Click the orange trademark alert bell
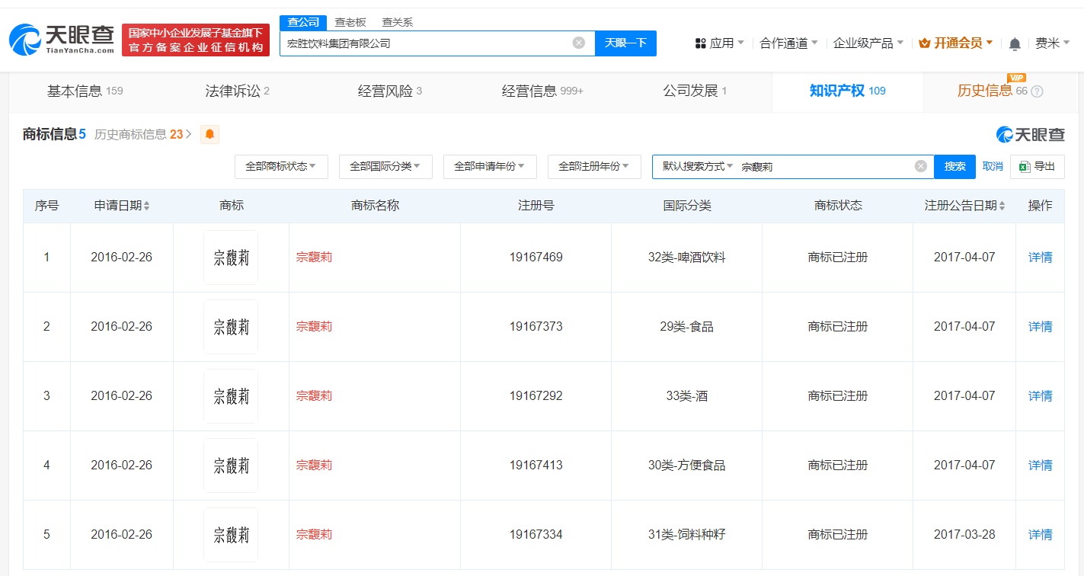This screenshot has width=1084, height=576. point(209,135)
